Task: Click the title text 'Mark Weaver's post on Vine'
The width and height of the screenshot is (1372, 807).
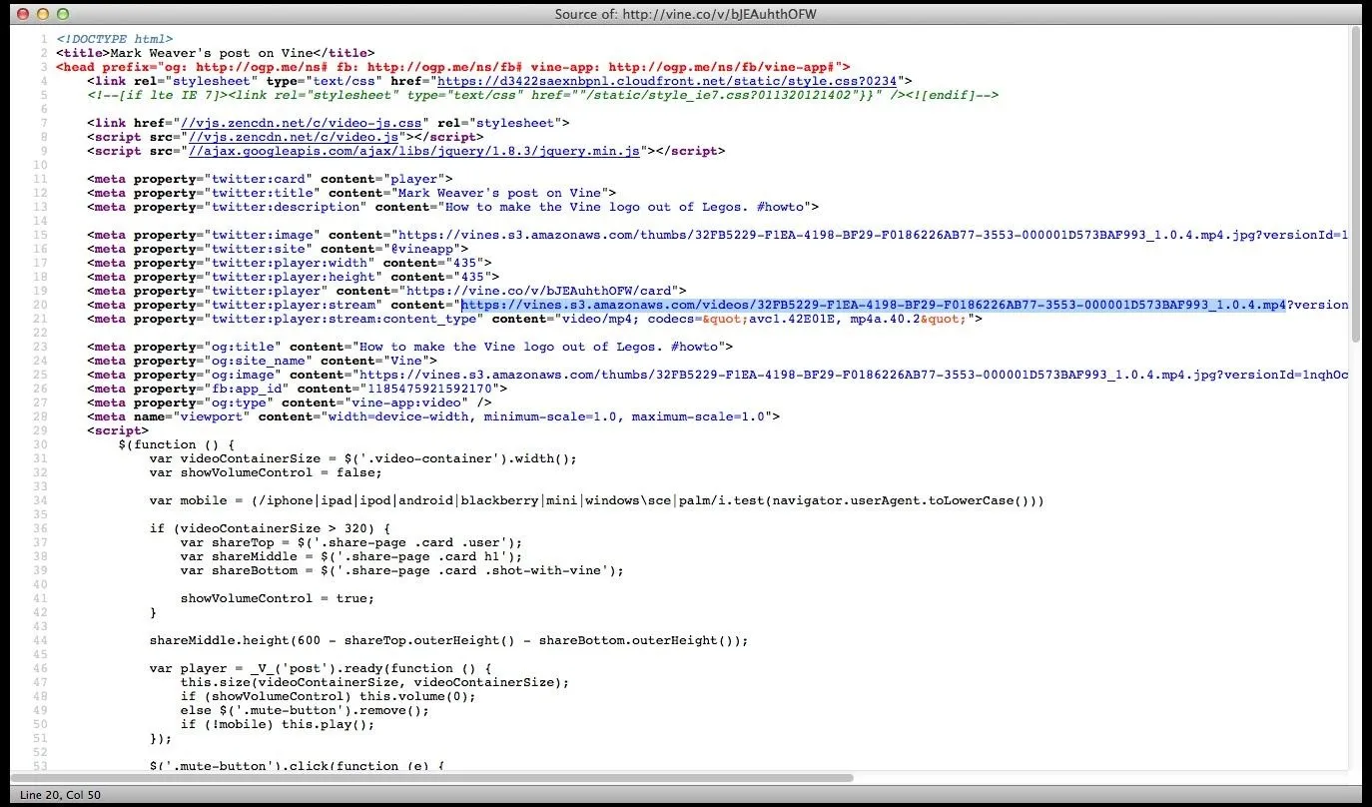Action: (211, 53)
